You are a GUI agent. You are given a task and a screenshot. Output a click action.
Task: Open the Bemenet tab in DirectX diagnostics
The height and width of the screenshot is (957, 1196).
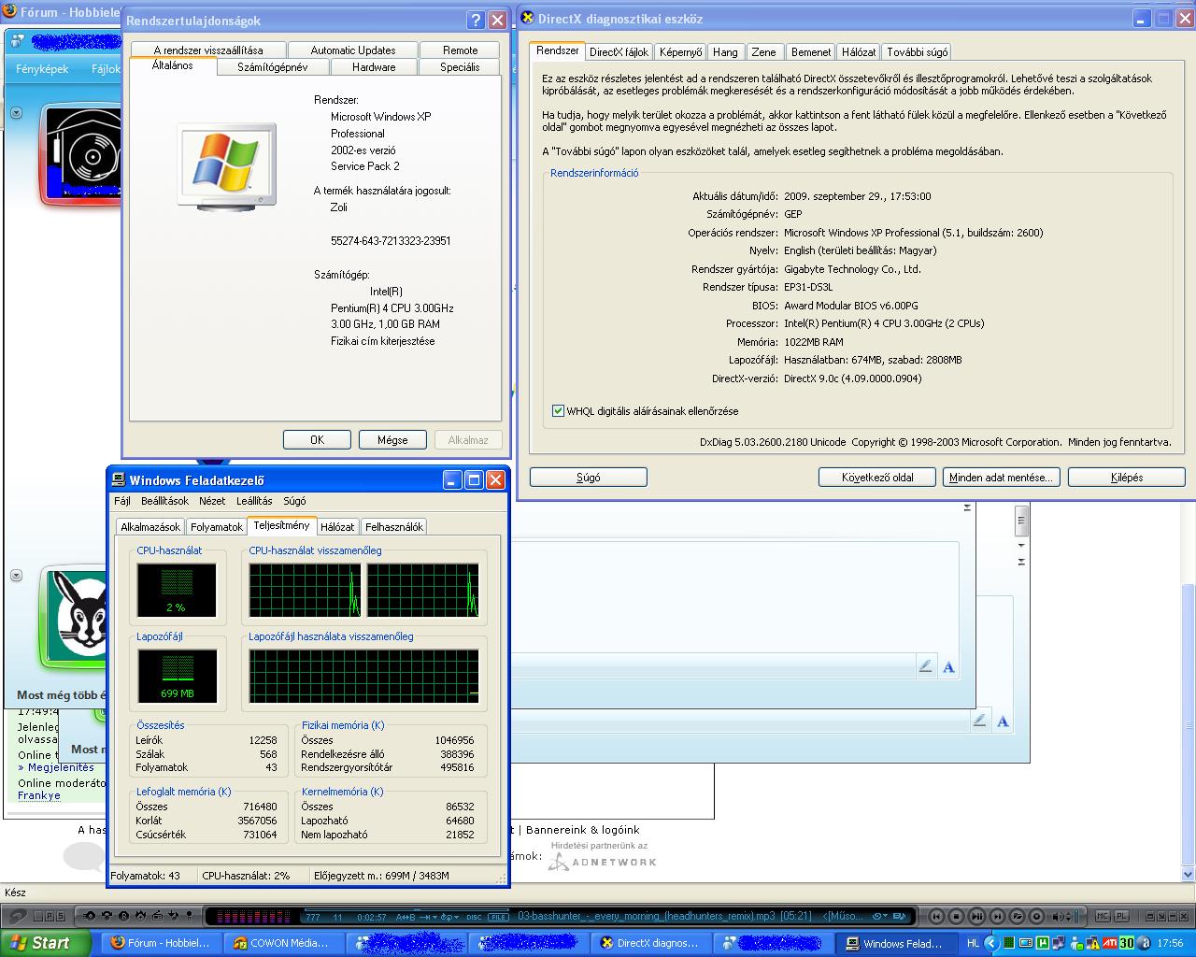coord(810,52)
